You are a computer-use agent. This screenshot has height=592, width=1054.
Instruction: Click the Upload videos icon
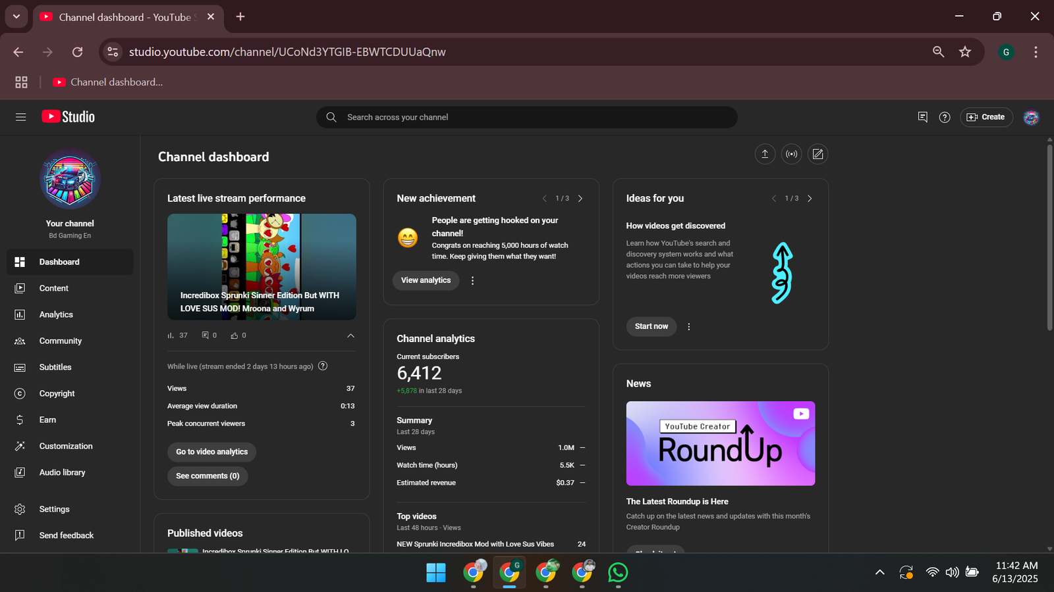(x=765, y=154)
